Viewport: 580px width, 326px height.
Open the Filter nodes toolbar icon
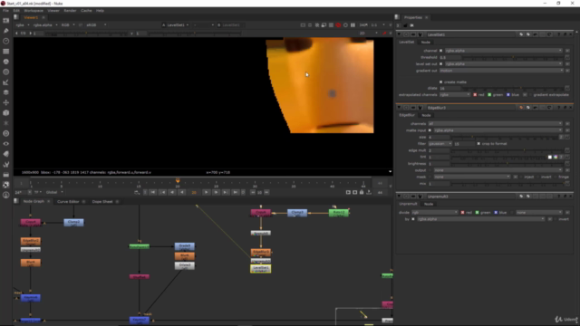tap(6, 72)
